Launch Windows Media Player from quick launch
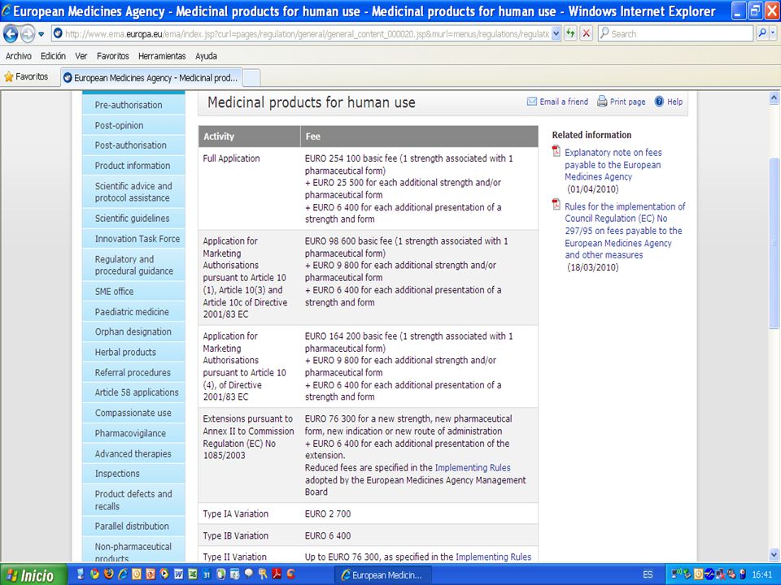Screen dimensions: 781x585 pyautogui.click(x=164, y=574)
